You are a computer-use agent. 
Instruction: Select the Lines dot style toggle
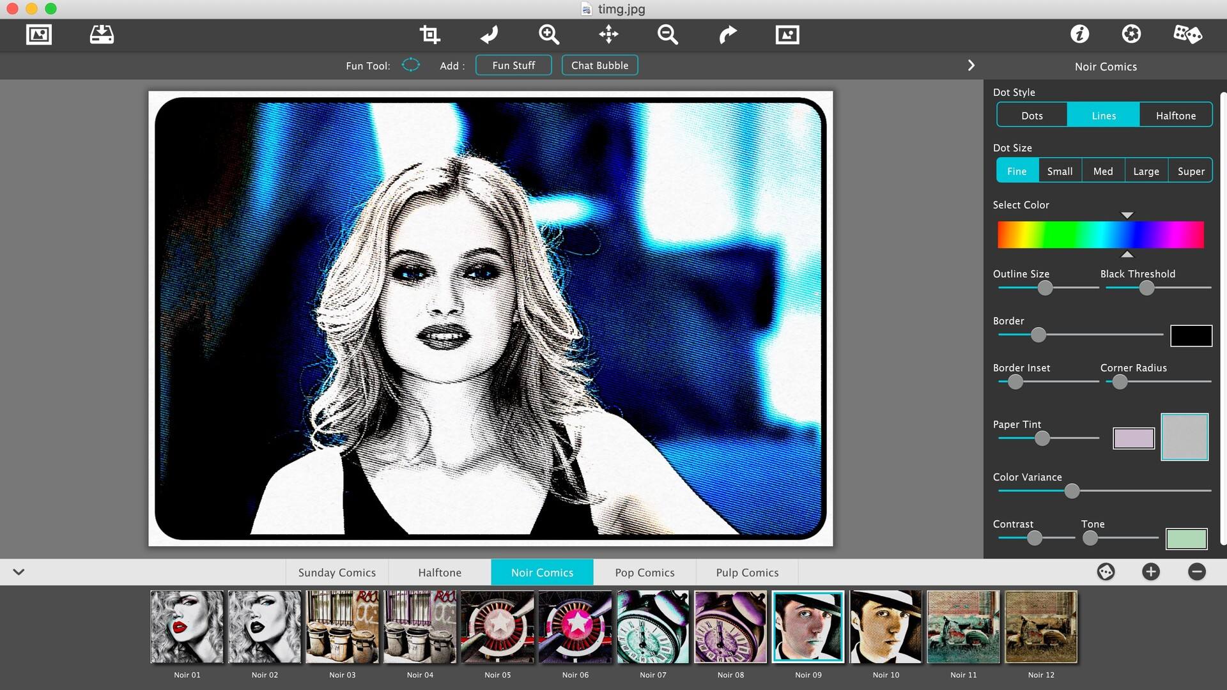tap(1103, 116)
